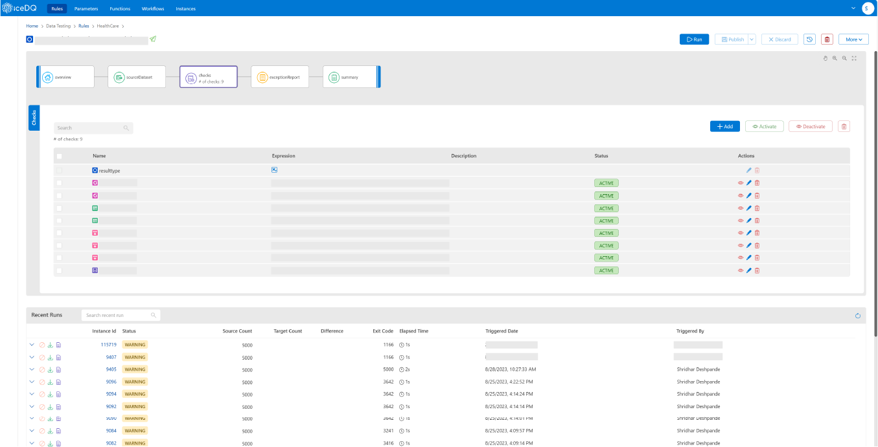878x447 pixels.
Task: Cancel run 115719 using the prohibit icon
Action: pyautogui.click(x=41, y=345)
